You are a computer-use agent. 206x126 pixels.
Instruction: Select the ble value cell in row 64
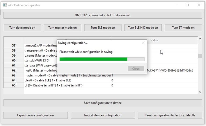(x=154, y=80)
